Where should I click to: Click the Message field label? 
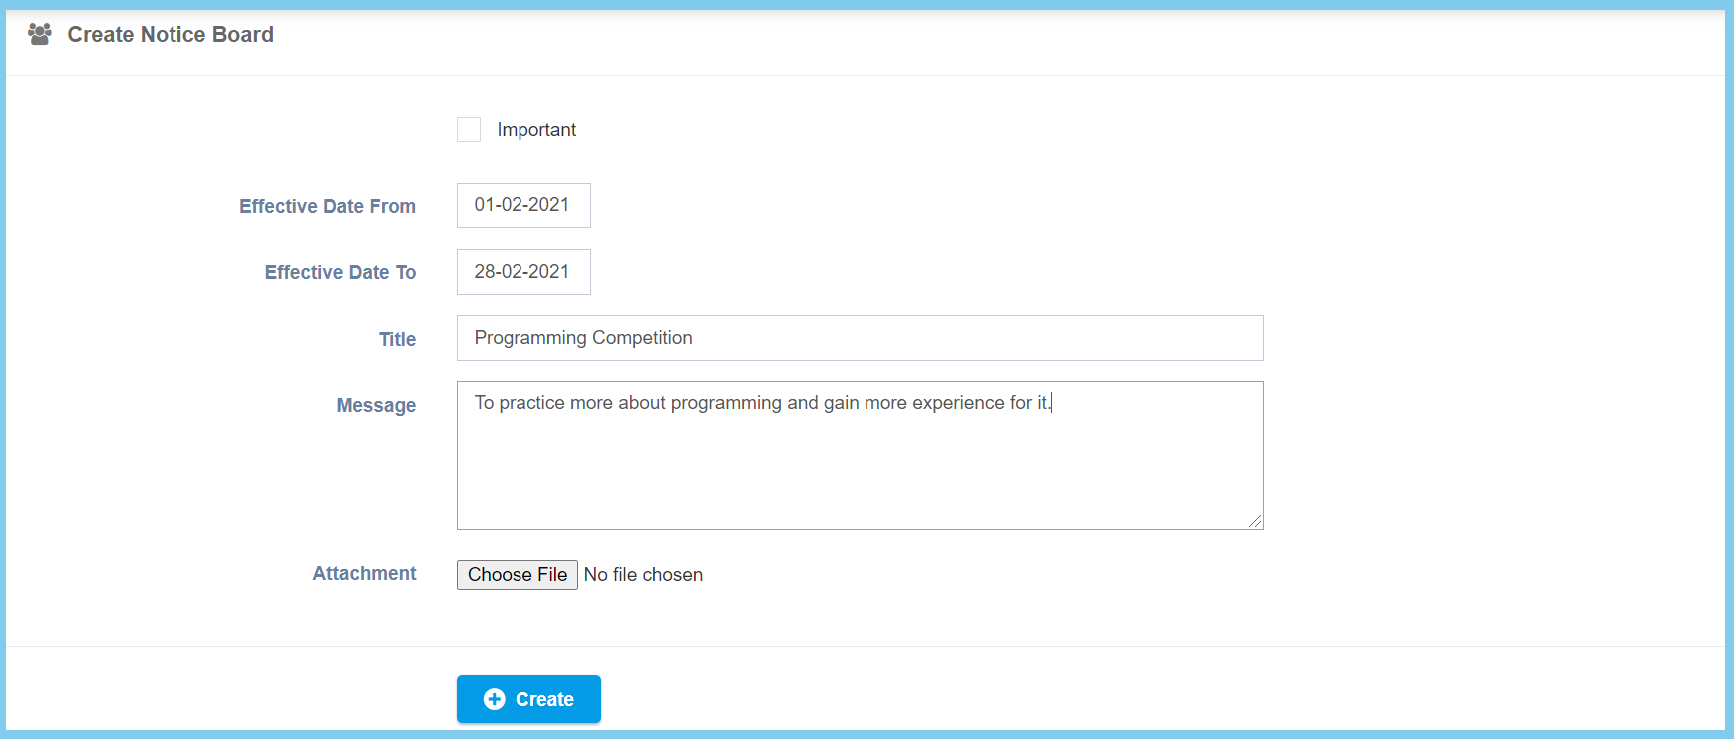376,405
